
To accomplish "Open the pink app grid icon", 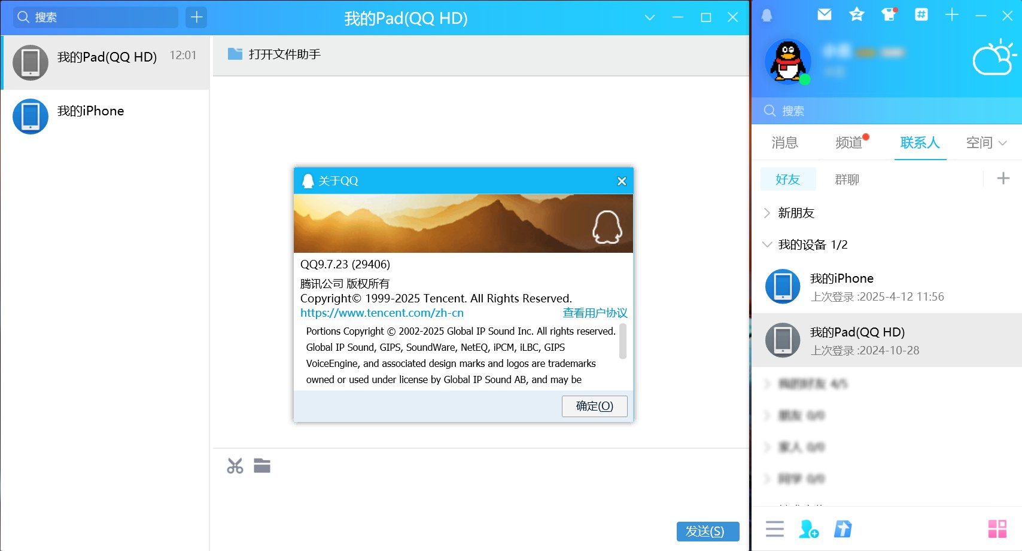I will (997, 529).
